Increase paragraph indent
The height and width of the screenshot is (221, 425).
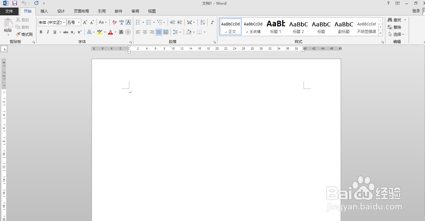pyautogui.click(x=180, y=23)
